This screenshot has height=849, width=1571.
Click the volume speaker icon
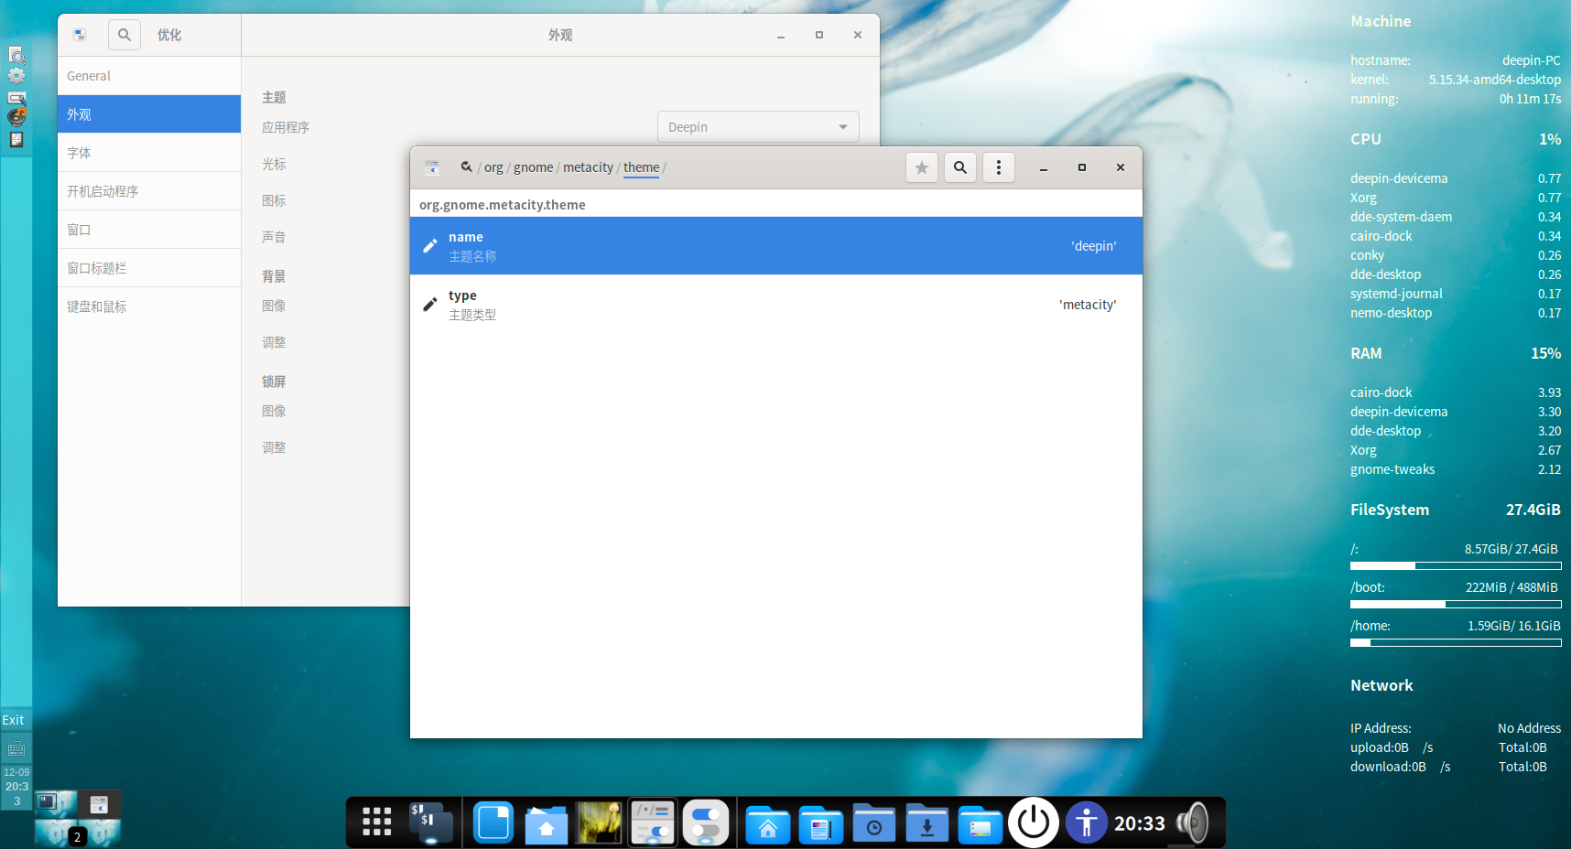click(x=1193, y=822)
